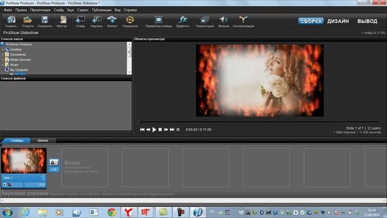Open the Справка menu
387x218 pixels.
click(x=131, y=10)
